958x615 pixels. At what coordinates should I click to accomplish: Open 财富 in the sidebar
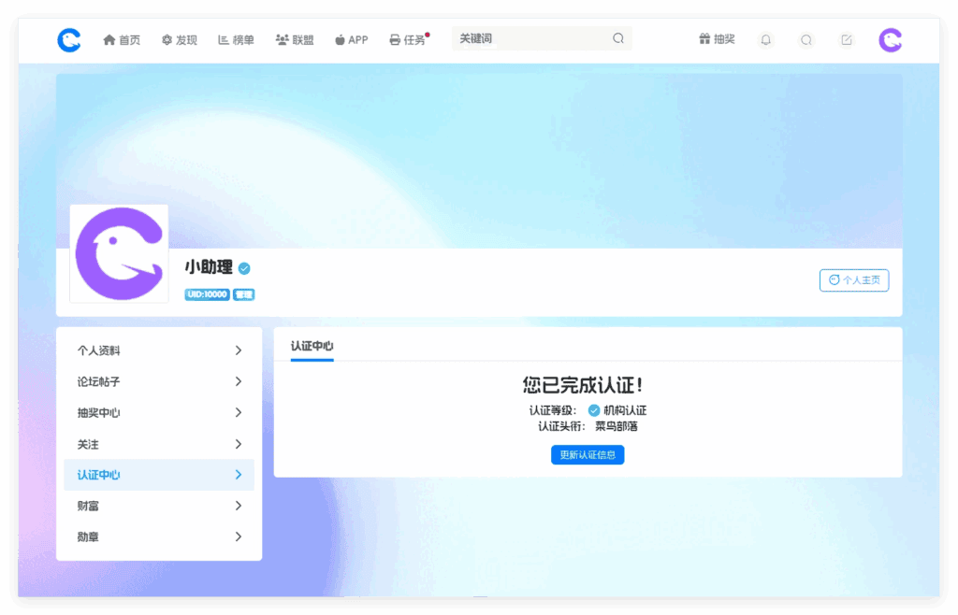(159, 506)
